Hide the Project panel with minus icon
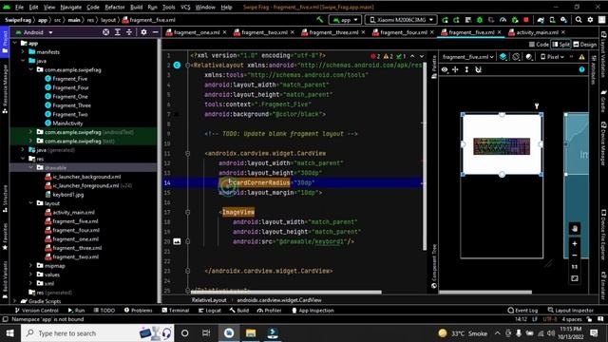Viewport: 608px width, 342px height. click(x=155, y=32)
